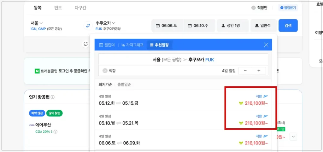Open the 06.10.수 return date field
This screenshot has width=323, height=152.
click(x=199, y=26)
